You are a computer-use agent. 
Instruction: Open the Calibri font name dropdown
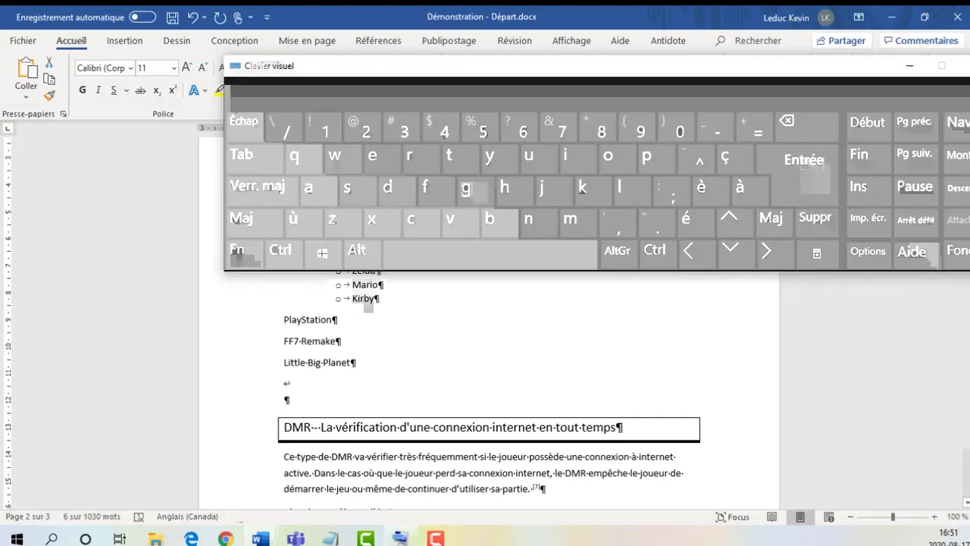click(130, 68)
